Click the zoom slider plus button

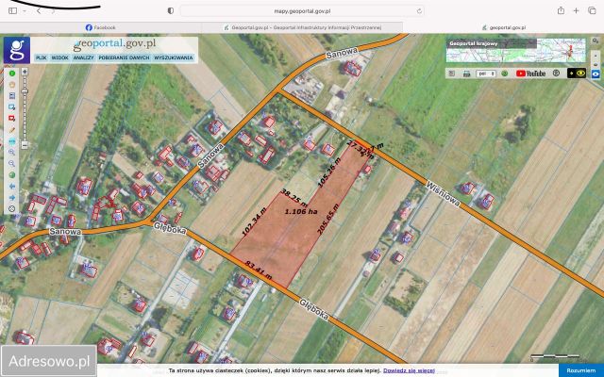click(25, 72)
